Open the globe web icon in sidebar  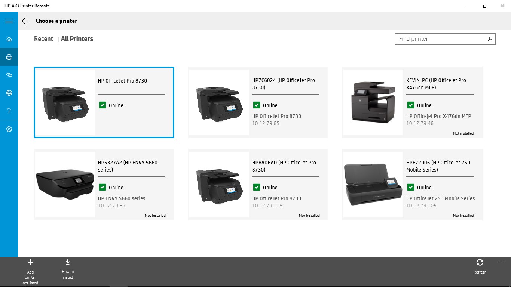click(x=9, y=93)
